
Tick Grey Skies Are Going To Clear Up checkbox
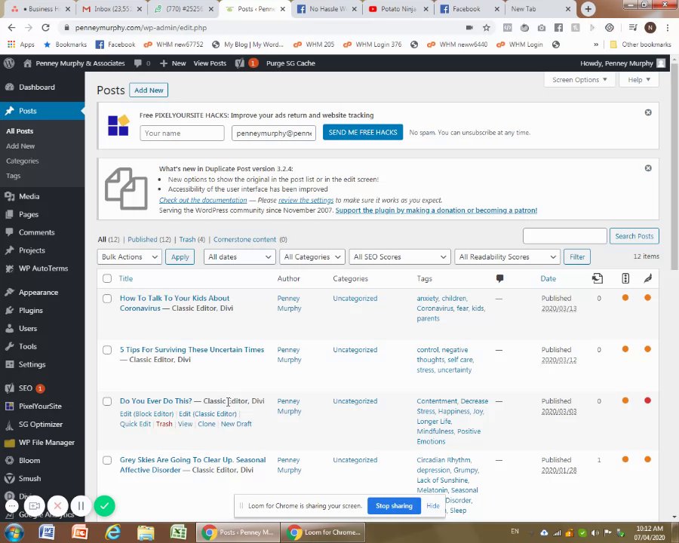coord(107,460)
